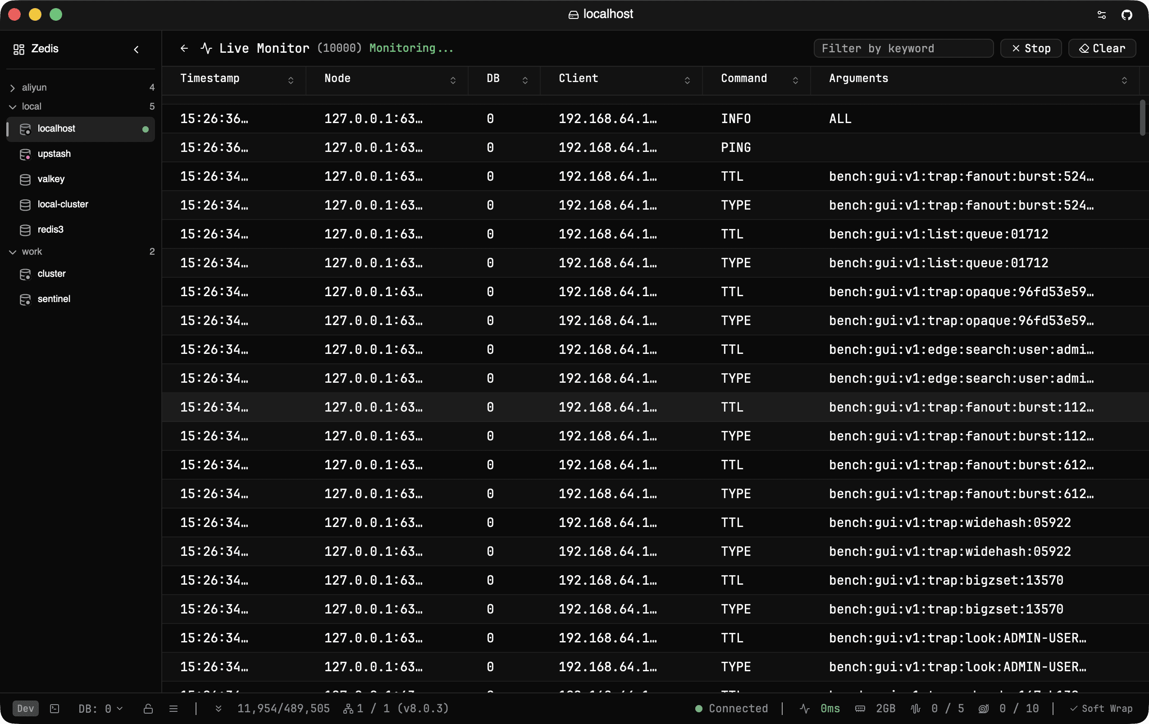Click the TYPE row argument list:queue:01712
Screen dimensions: 1149x724
[x=939, y=263]
